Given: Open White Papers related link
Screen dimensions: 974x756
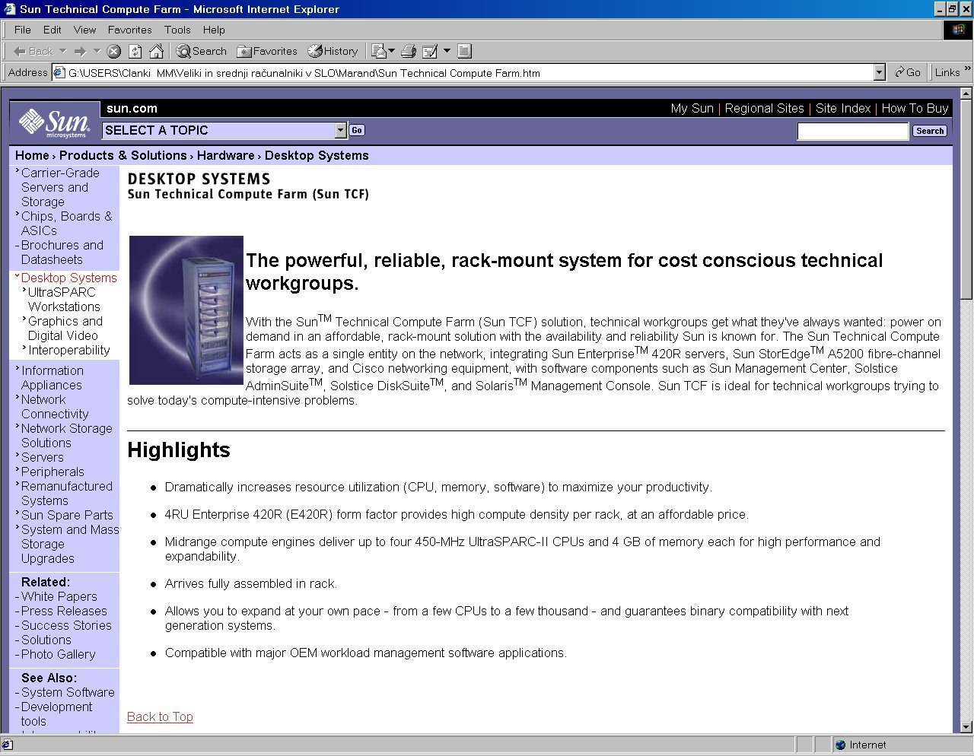Looking at the screenshot, I should (59, 596).
